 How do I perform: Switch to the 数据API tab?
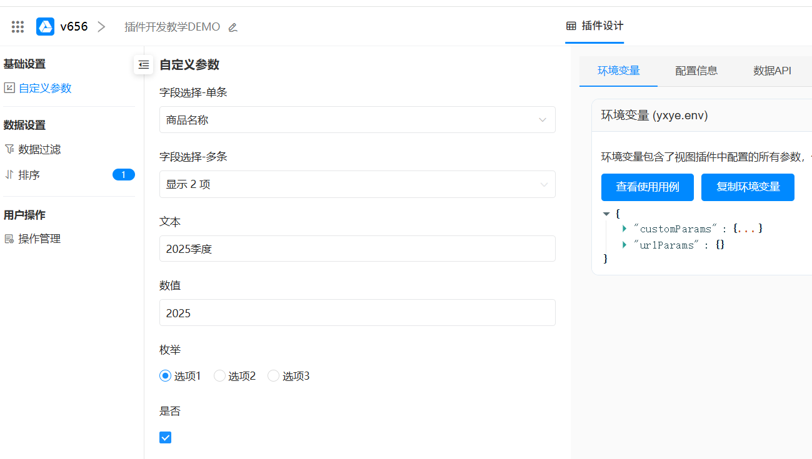(772, 71)
